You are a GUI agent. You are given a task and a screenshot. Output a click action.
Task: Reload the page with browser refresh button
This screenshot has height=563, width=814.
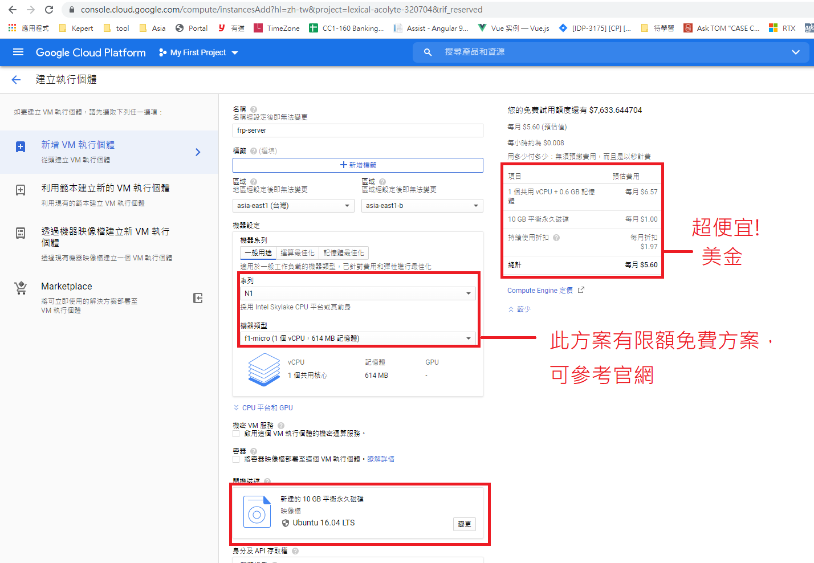[49, 10]
